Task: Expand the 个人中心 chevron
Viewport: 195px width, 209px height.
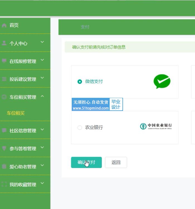Action: (42, 42)
